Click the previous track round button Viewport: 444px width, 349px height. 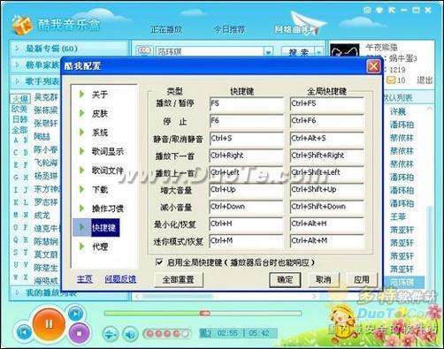[23, 333]
